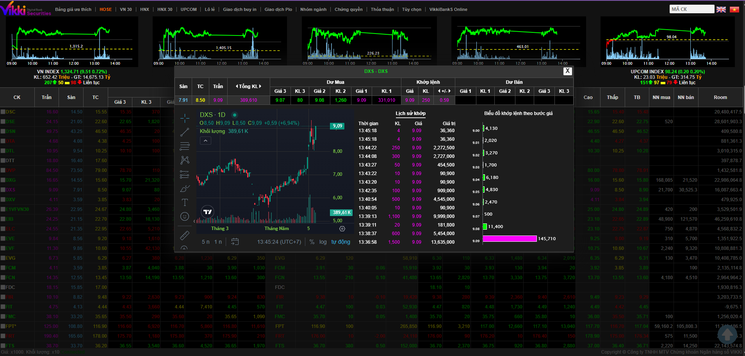Click the Room column header
Viewport: 745px width, 356px height.
click(x=720, y=97)
